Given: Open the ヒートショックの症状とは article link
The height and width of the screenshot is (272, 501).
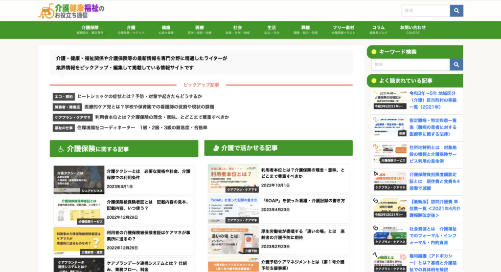Looking at the screenshot, I should pos(139,97).
